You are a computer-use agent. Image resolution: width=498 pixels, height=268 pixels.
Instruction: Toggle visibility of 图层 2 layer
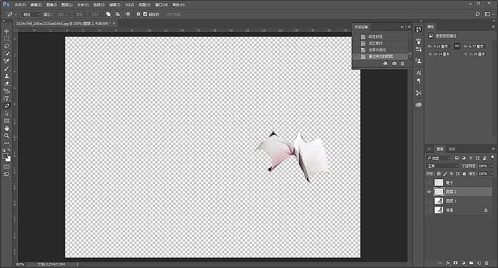pos(429,192)
